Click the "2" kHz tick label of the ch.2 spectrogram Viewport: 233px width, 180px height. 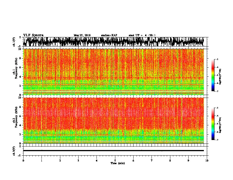tap(20, 134)
